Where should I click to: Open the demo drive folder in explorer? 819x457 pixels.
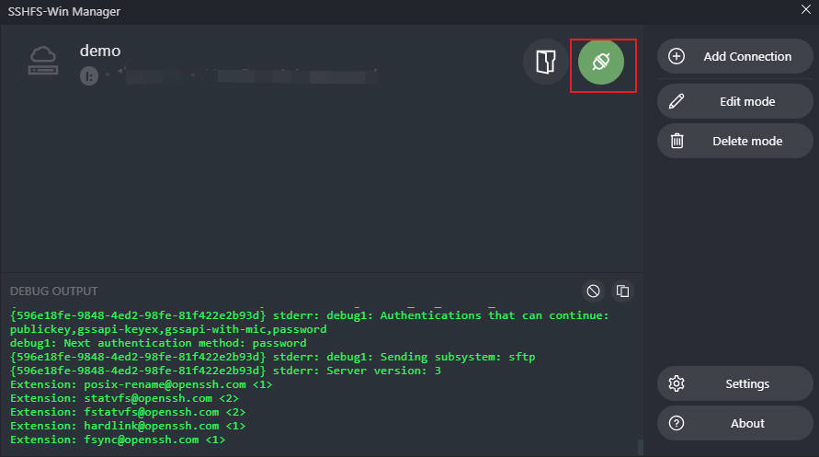(x=546, y=63)
